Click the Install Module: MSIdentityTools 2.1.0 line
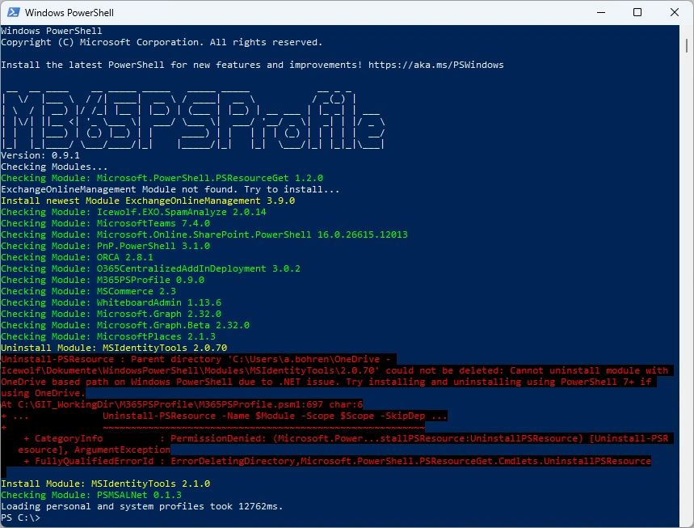This screenshot has width=694, height=528. pyautogui.click(x=105, y=484)
